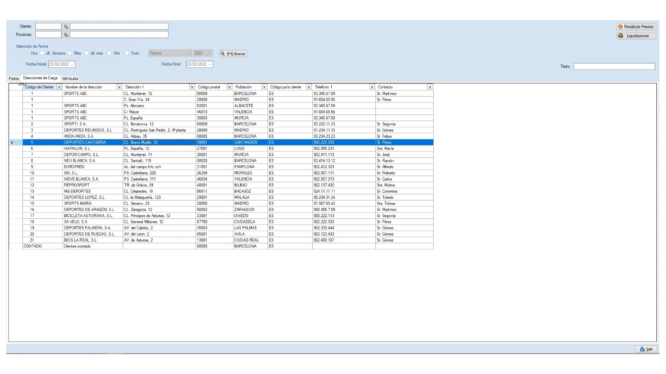Click the Salir exit button
Screen dimensions: 666x374
[x=646, y=349]
